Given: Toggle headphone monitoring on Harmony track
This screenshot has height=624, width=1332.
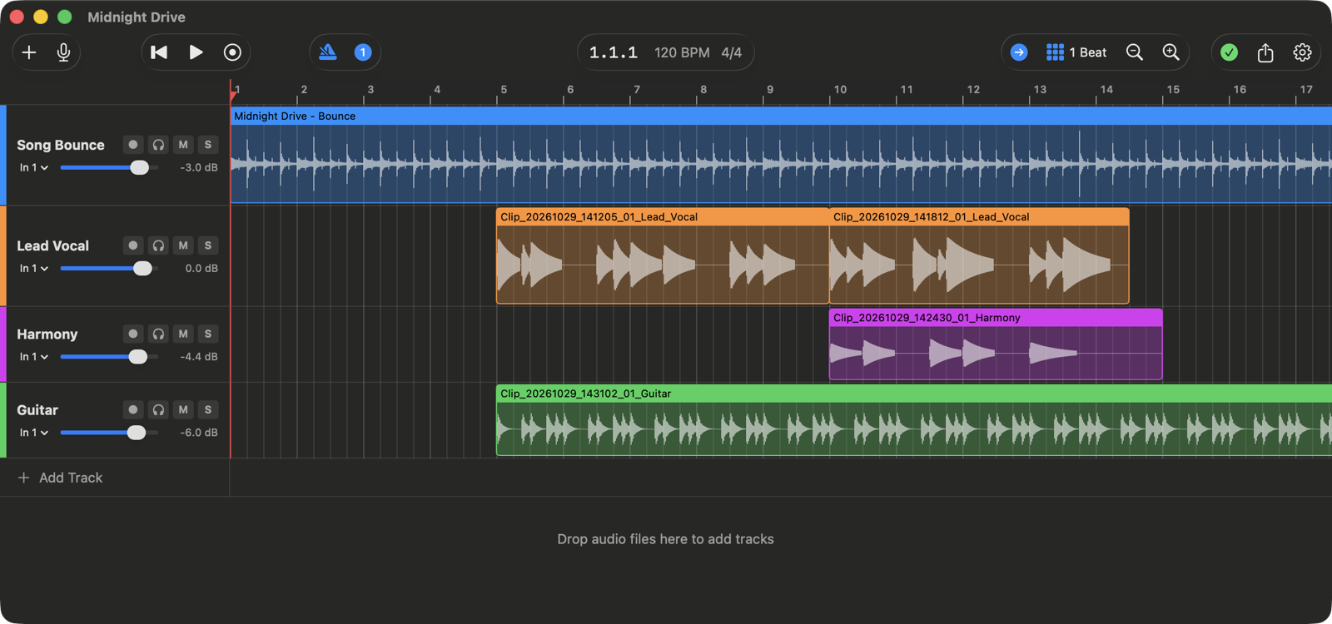Looking at the screenshot, I should 158,334.
